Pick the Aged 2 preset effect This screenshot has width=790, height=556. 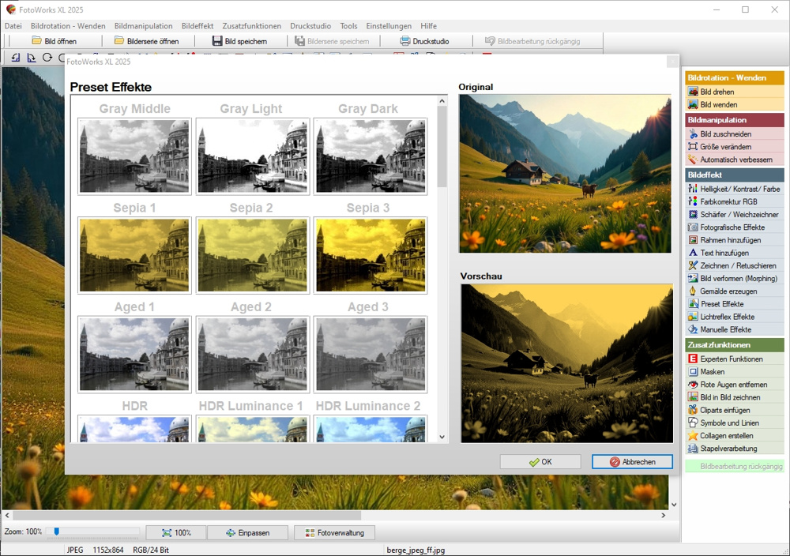(251, 354)
